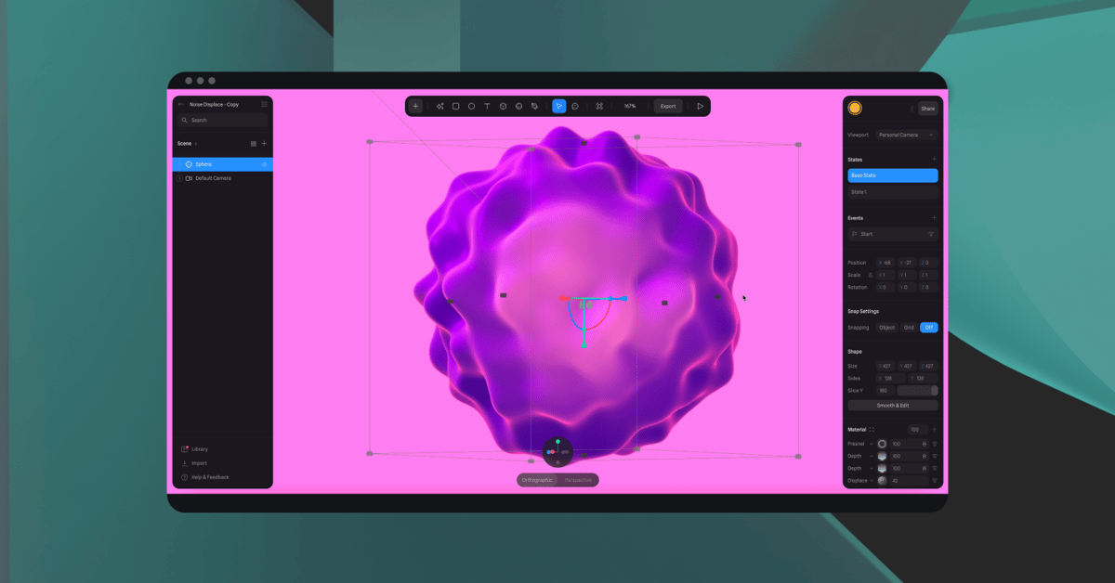The width and height of the screenshot is (1115, 583).
Task: Switch to Perspective view mode
Action: (x=577, y=479)
